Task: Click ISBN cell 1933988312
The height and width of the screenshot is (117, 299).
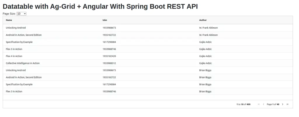Action: click(109, 63)
